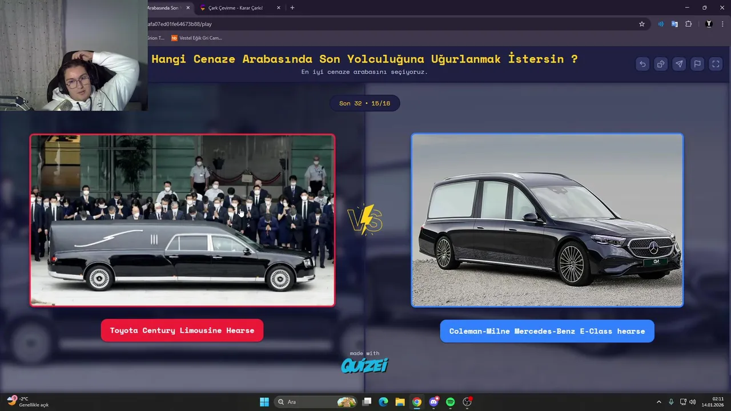Click the paper-plane share icon

pyautogui.click(x=679, y=64)
